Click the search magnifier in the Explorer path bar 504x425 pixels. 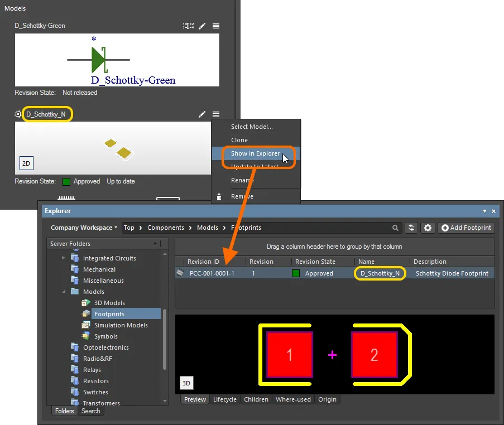pyautogui.click(x=396, y=228)
